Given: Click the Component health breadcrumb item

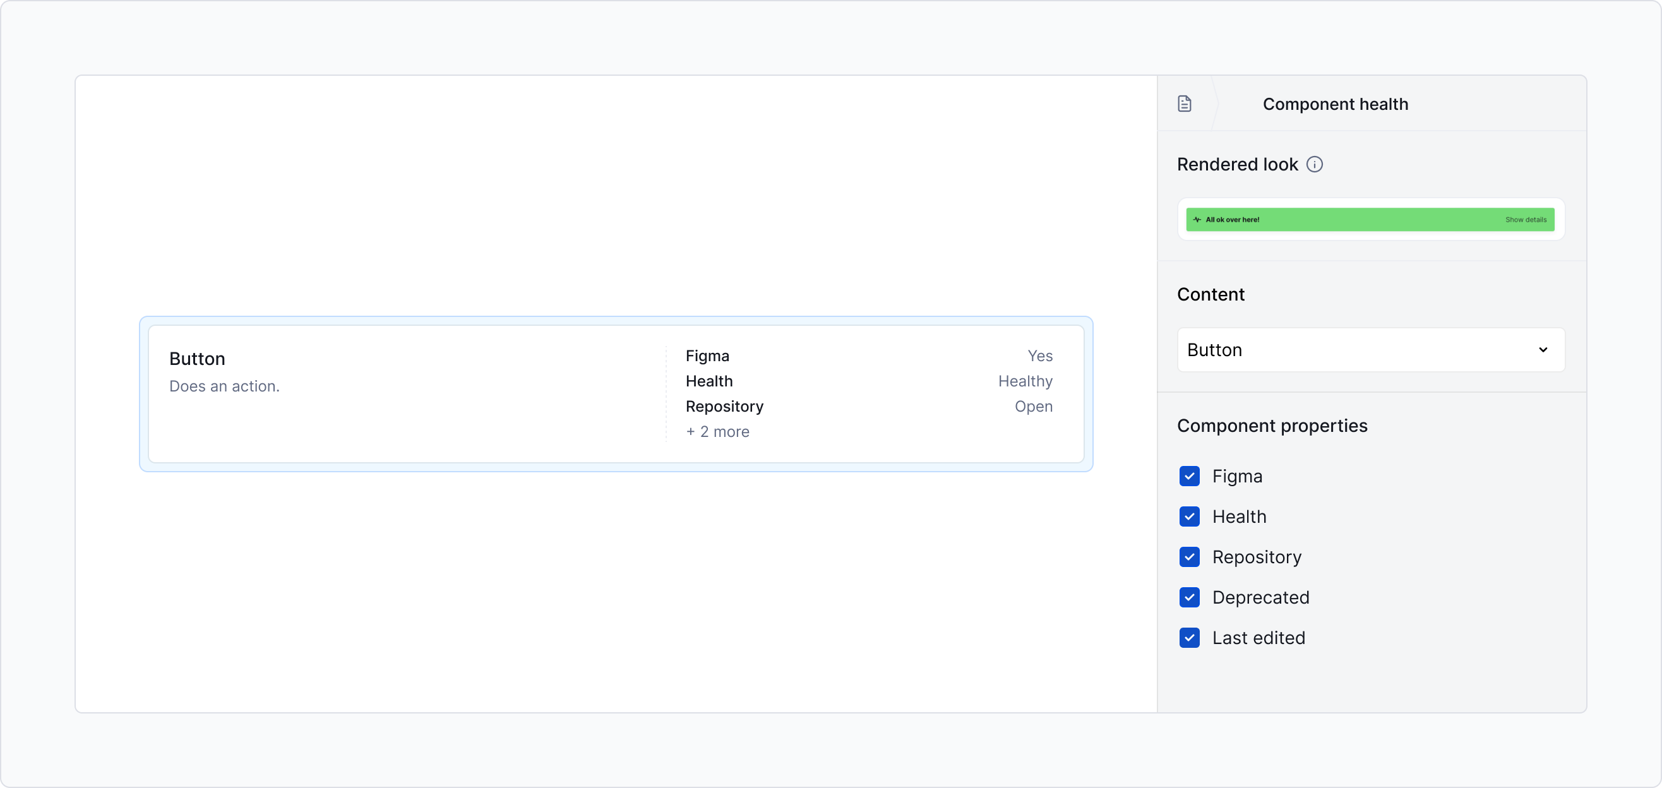Looking at the screenshot, I should click(x=1335, y=104).
